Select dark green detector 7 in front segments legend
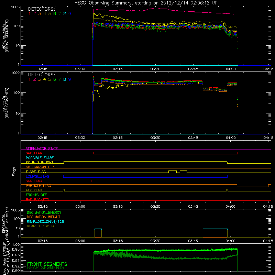This screenshot has height=275, width=275. click(x=59, y=14)
